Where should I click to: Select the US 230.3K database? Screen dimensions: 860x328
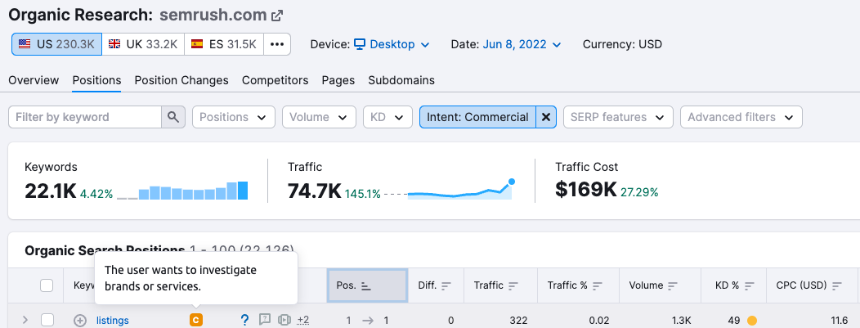(x=57, y=44)
